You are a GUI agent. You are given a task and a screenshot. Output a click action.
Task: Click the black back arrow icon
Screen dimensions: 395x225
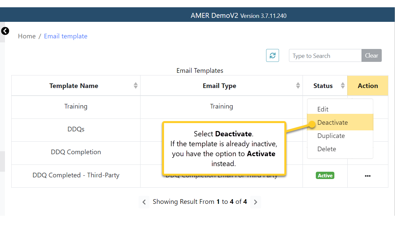5,31
